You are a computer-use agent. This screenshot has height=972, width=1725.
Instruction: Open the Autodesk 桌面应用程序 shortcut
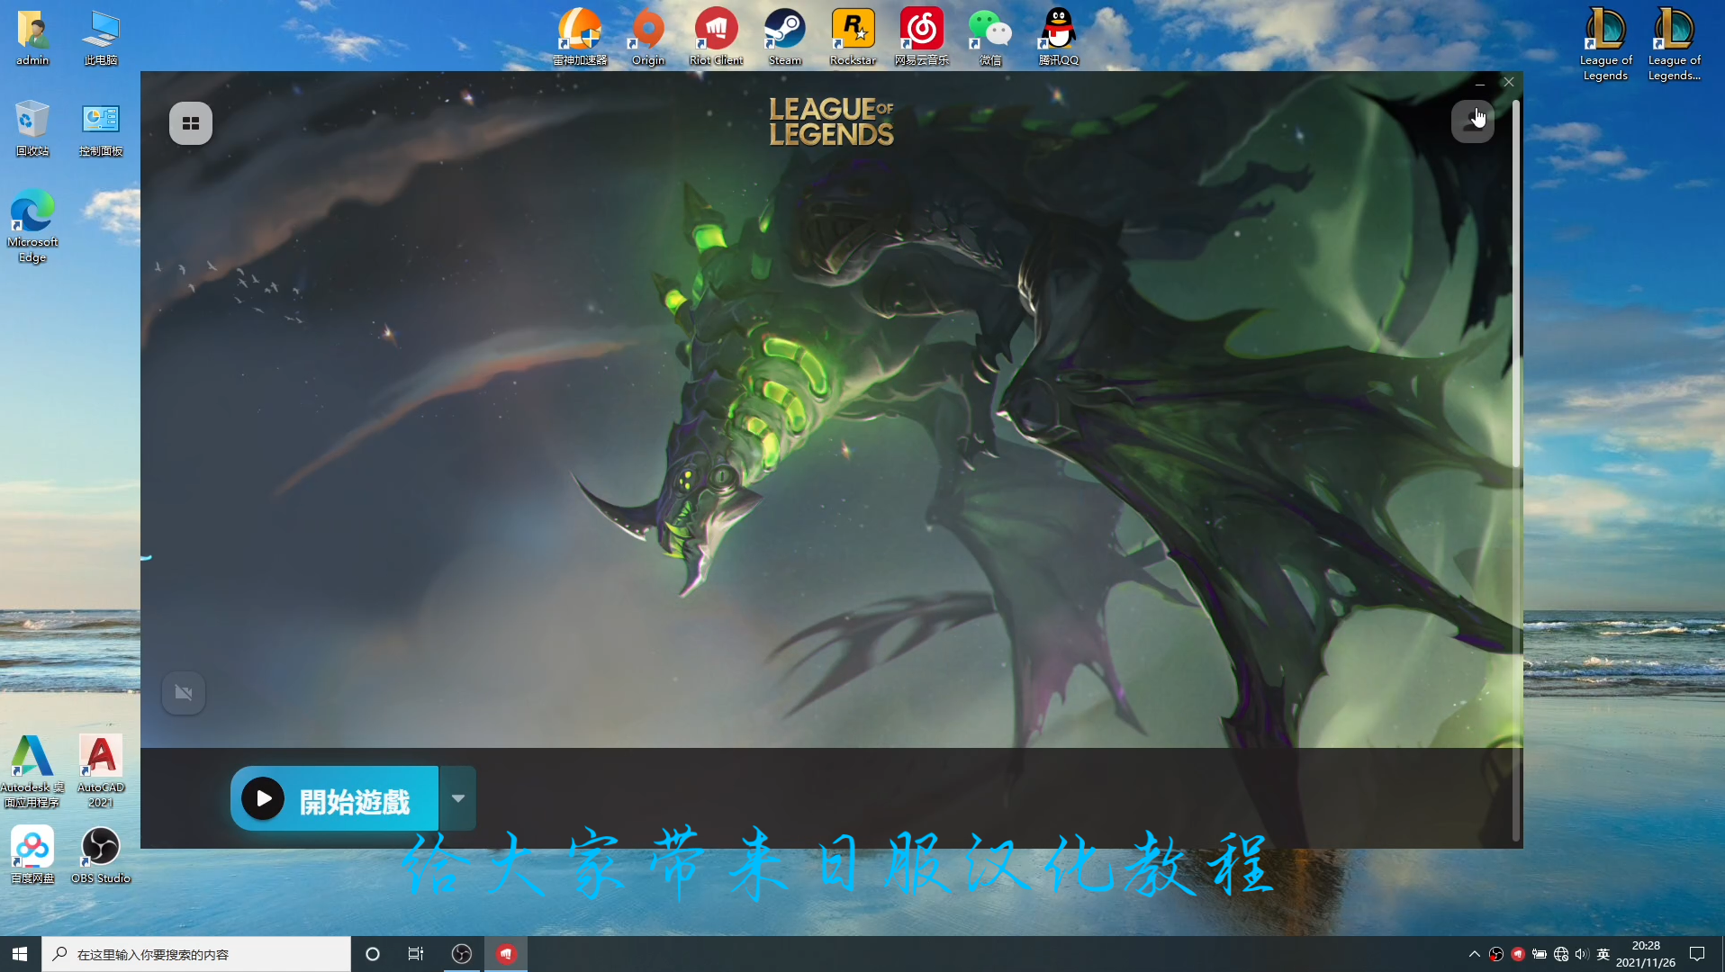(32, 772)
